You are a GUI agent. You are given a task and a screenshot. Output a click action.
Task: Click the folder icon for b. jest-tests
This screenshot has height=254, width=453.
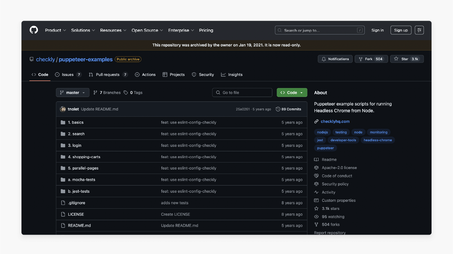click(63, 191)
